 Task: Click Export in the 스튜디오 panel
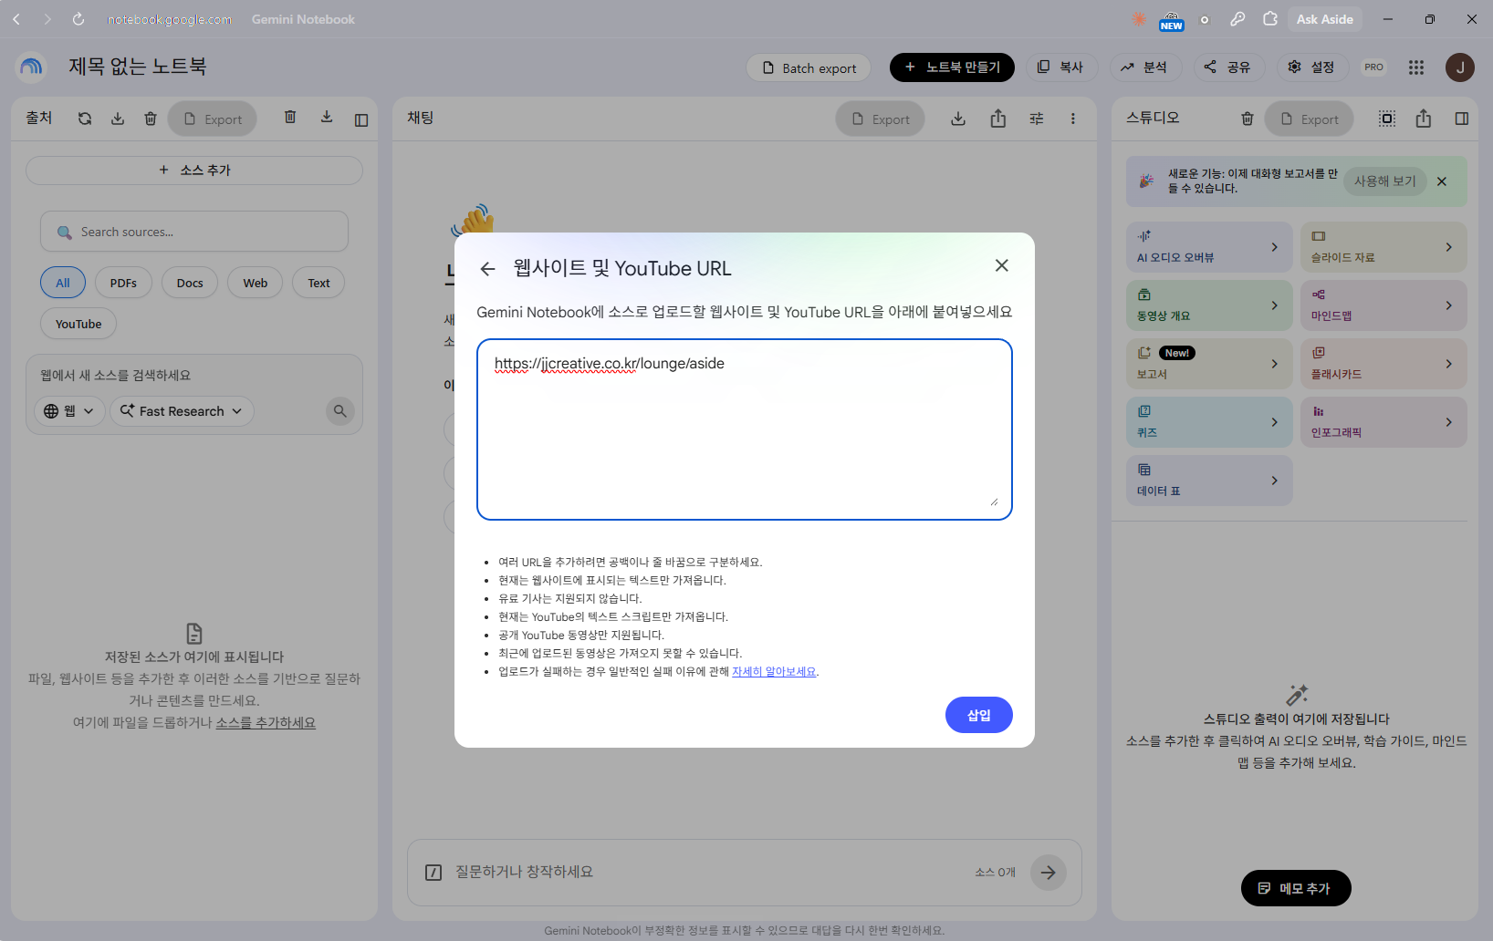[1309, 119]
